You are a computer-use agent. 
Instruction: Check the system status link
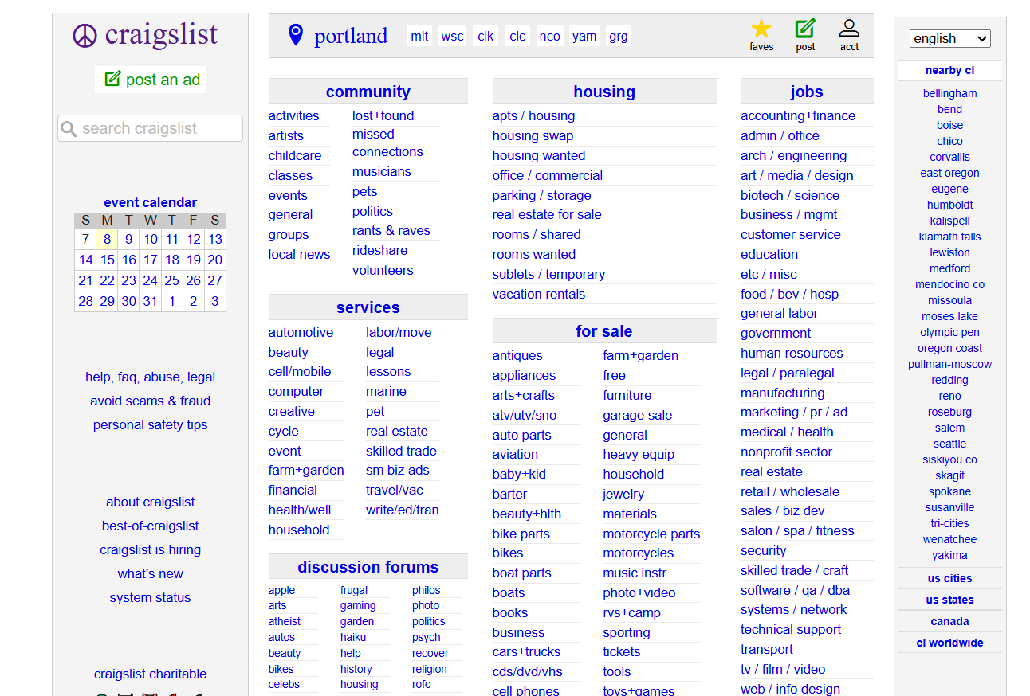[150, 598]
